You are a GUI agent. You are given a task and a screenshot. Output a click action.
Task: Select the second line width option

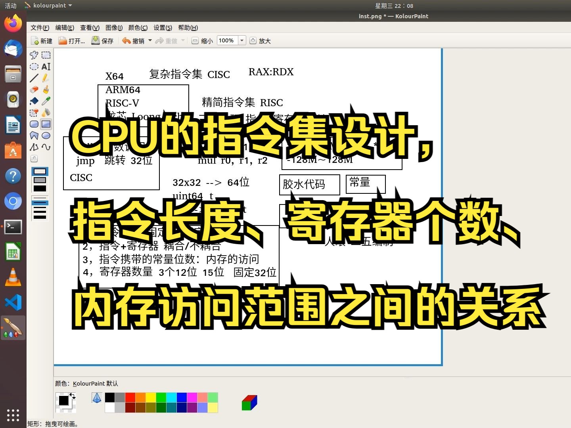[40, 203]
